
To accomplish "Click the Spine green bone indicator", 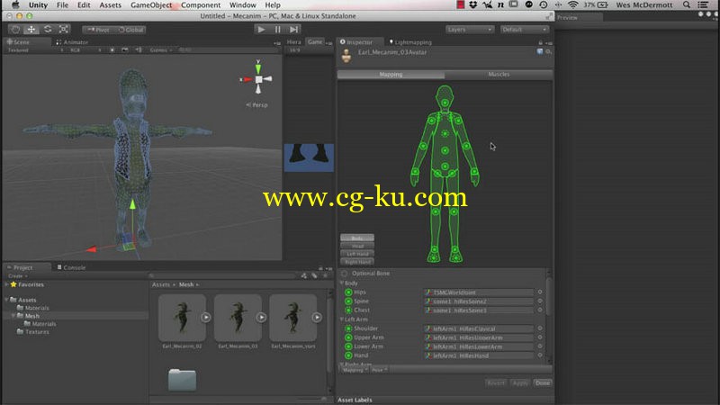I will click(348, 301).
